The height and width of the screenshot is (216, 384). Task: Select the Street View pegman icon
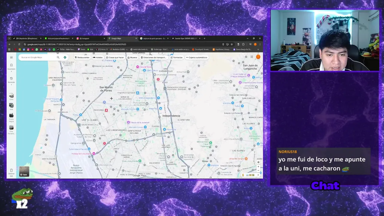[243, 175]
